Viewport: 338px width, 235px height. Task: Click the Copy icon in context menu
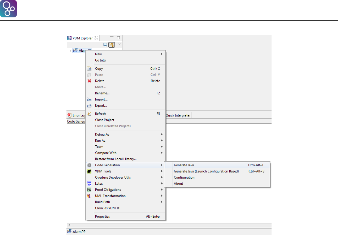coord(89,69)
